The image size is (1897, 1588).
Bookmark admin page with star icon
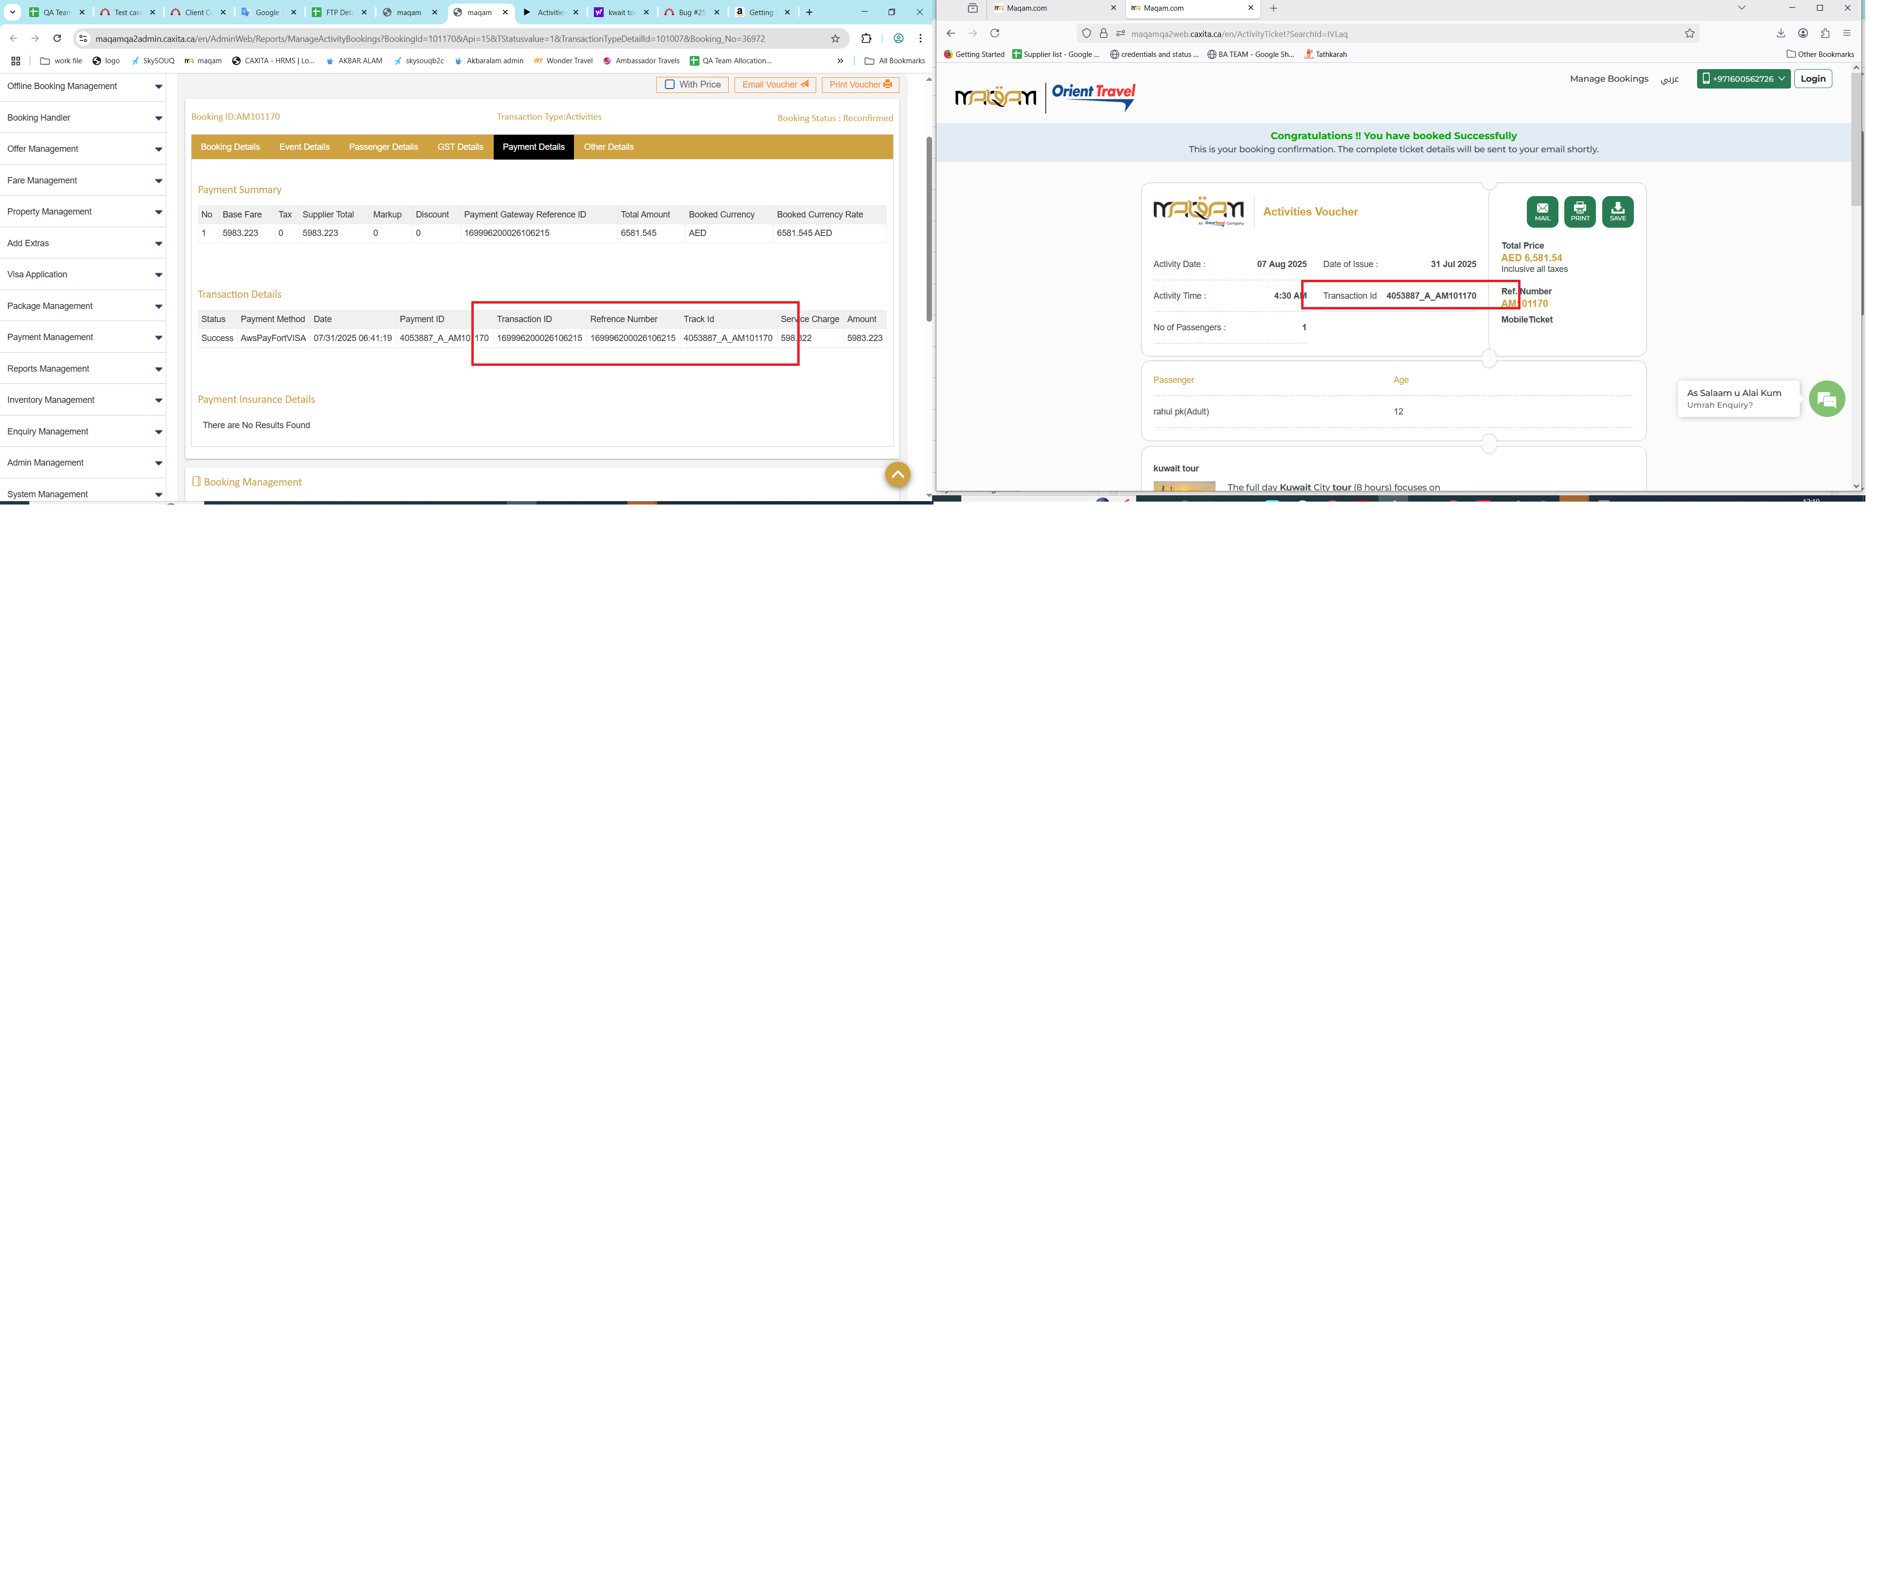(835, 39)
